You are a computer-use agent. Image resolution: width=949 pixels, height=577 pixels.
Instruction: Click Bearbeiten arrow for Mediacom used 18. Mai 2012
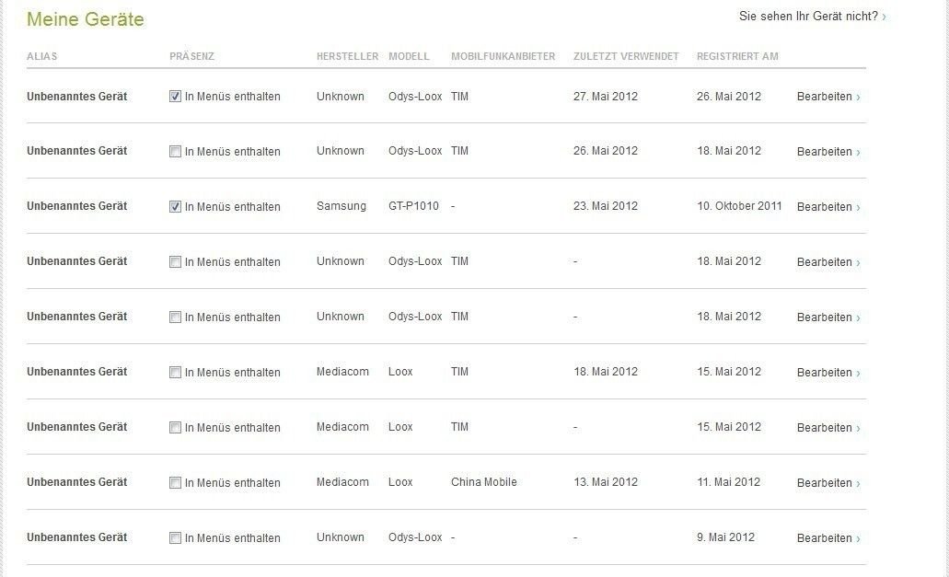858,374
